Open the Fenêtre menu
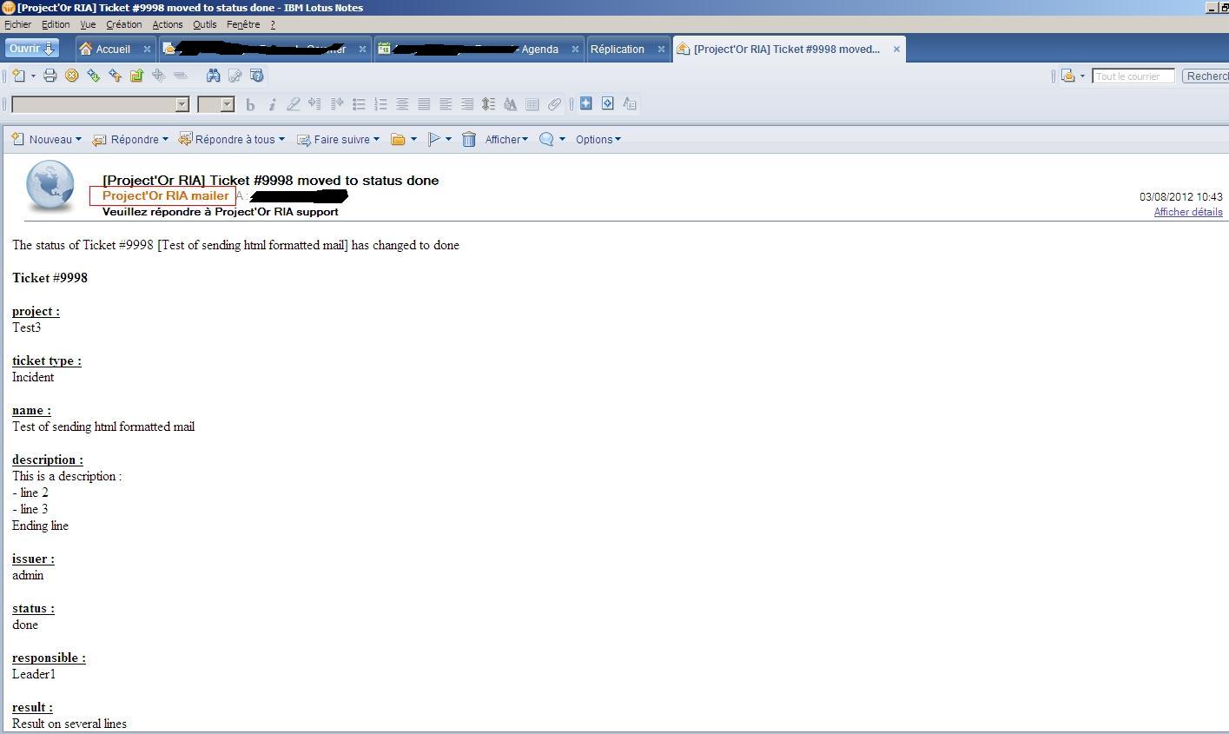The width and height of the screenshot is (1229, 734). (243, 24)
